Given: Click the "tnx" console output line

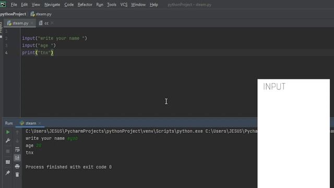Looking at the screenshot, I should click(x=29, y=152).
